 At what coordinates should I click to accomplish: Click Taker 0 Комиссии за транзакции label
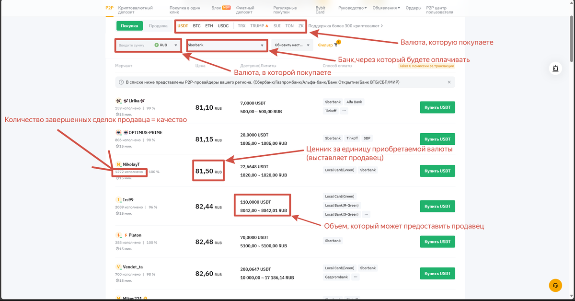pyautogui.click(x=426, y=66)
